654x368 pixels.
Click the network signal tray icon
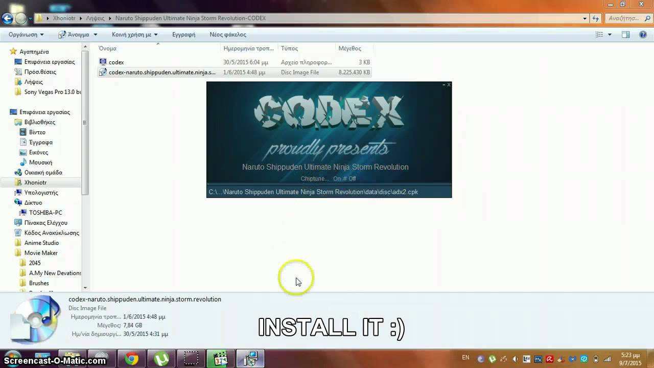click(x=607, y=359)
